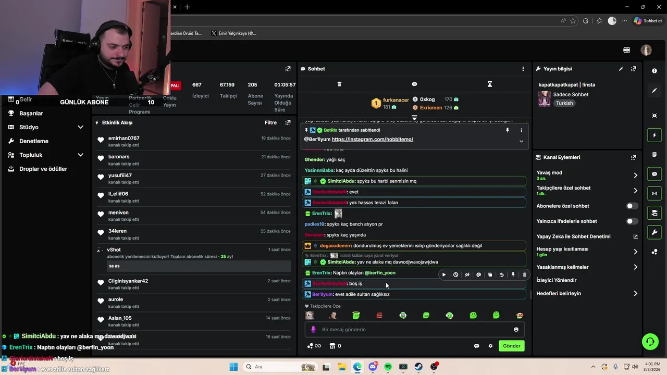Click the hourglass icon in chat toolbar
Screen dimensions: 667x375
(x=490, y=84)
